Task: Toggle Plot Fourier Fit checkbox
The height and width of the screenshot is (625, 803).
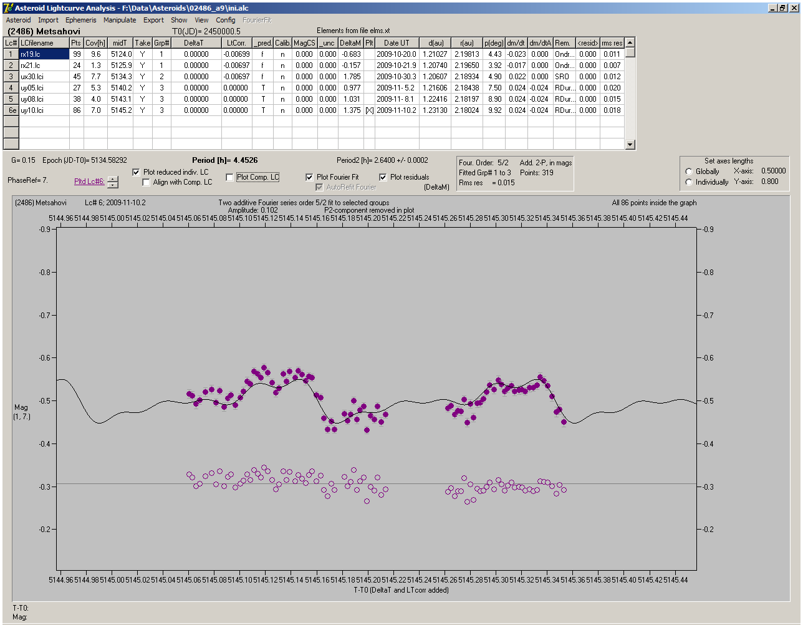Action: 309,177
